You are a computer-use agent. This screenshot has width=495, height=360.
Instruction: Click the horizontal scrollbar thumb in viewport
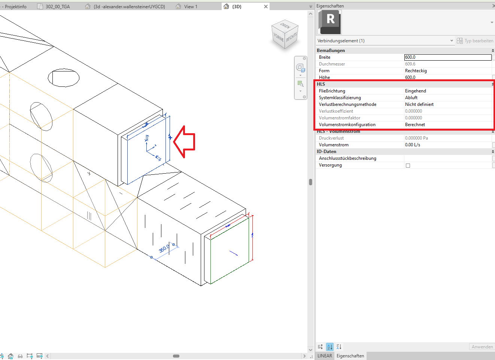176,356
